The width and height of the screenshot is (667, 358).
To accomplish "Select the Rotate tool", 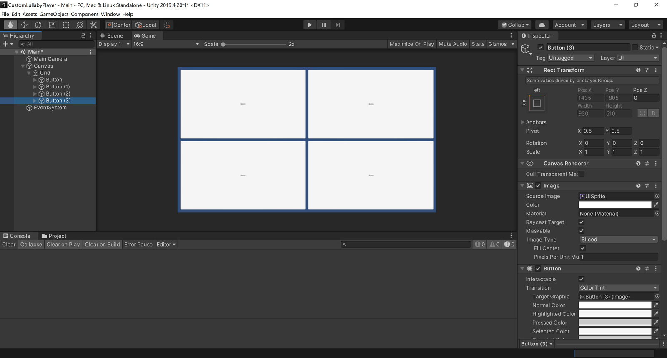I will point(38,25).
